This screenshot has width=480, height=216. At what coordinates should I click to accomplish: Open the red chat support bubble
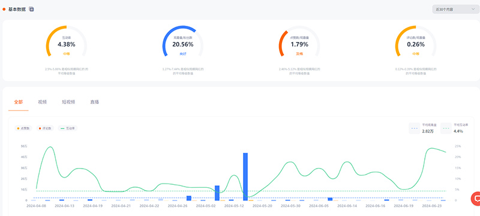pos(476,198)
